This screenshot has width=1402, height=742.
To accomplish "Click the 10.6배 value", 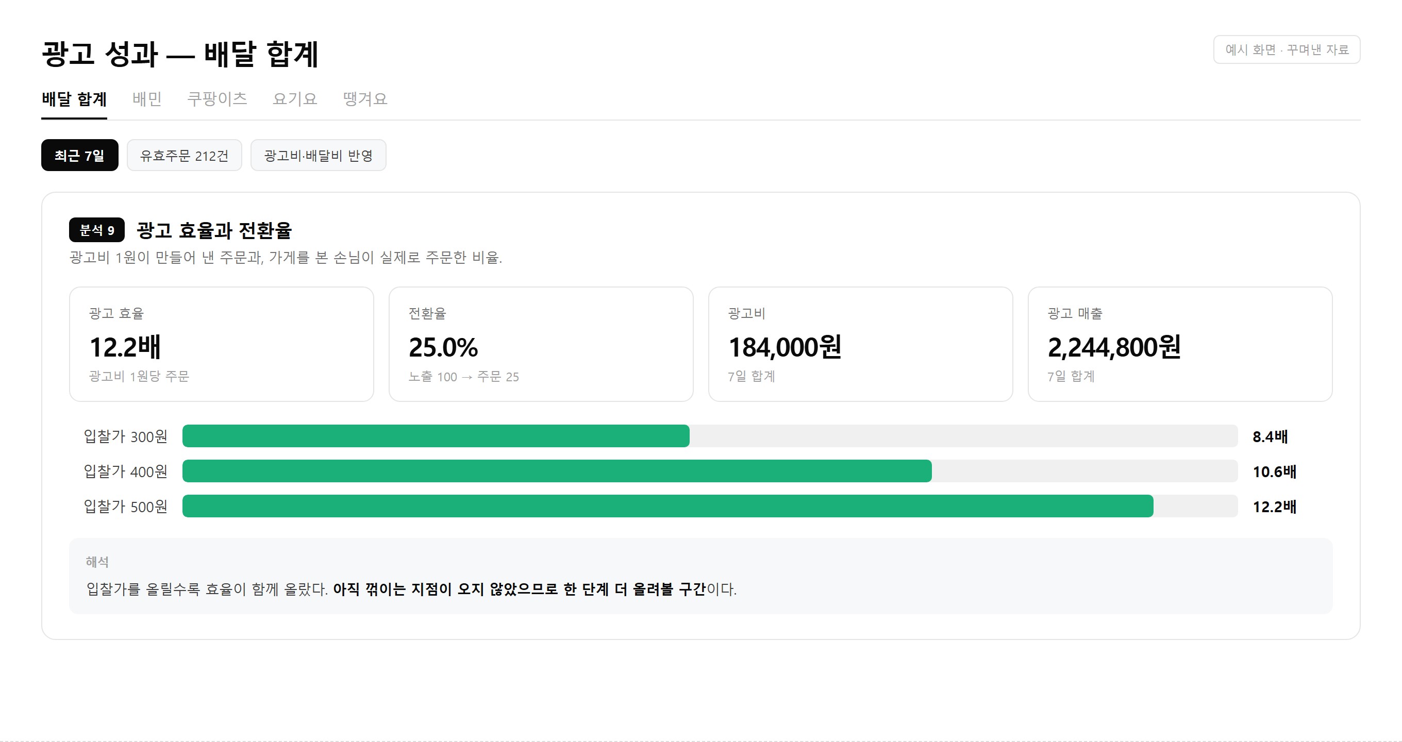I will [x=1274, y=471].
